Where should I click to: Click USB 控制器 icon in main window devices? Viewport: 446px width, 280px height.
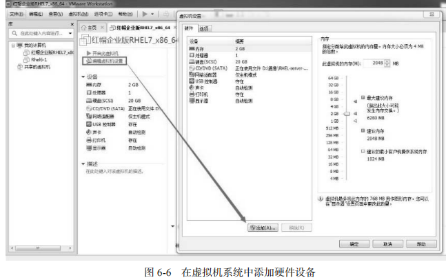(89, 124)
